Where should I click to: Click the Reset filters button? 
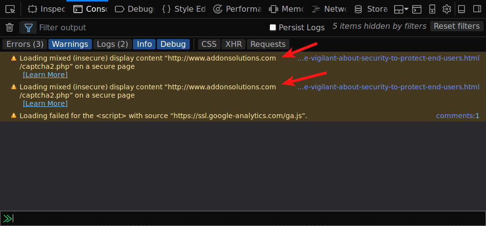tap(457, 26)
